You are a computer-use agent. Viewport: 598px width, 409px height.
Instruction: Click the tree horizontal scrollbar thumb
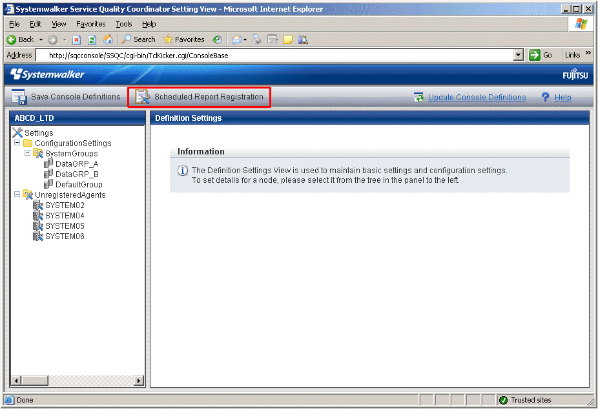coord(35,381)
